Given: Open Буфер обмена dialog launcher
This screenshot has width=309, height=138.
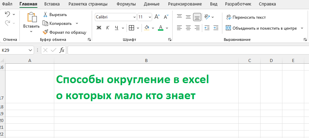Looking at the screenshot, I should coord(89,40).
